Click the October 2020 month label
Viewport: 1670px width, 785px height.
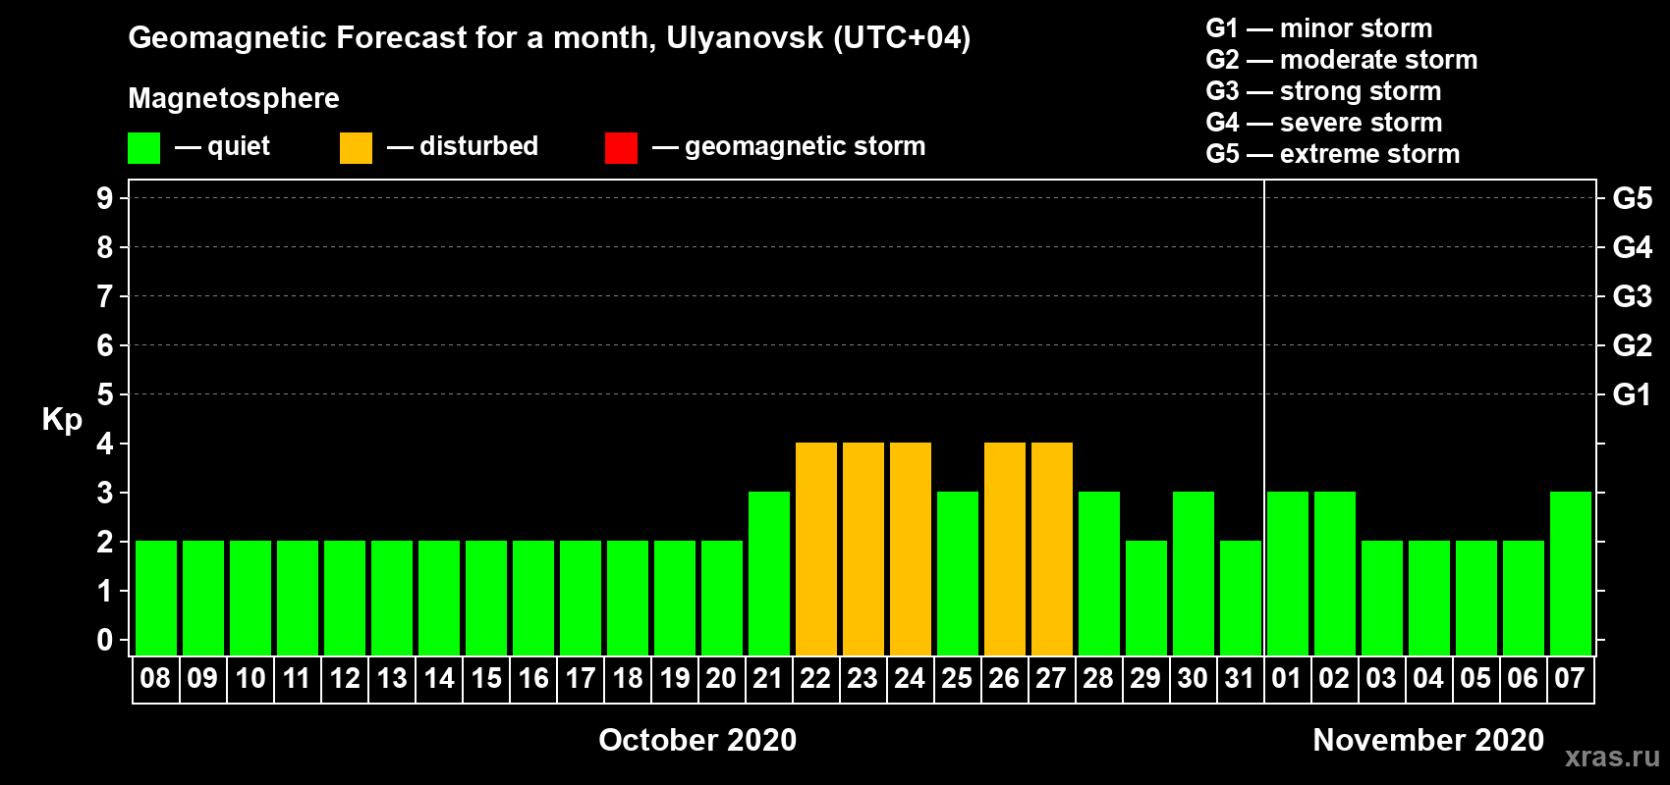pyautogui.click(x=697, y=740)
